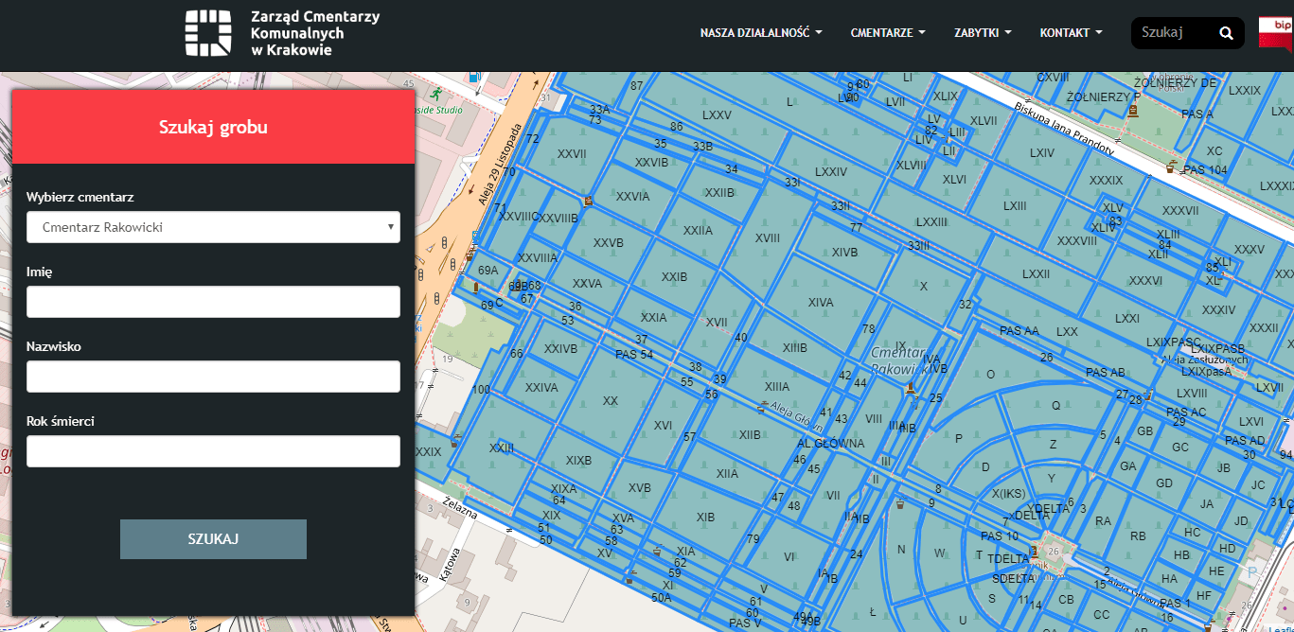Select sector LXXIV on the map
This screenshot has height=632, width=1294.
click(830, 172)
